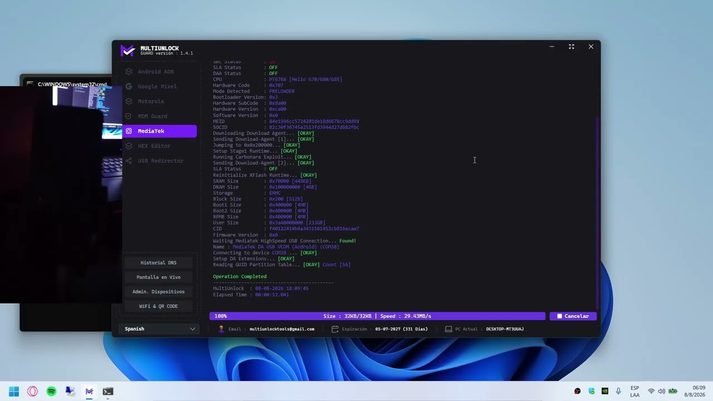
Task: Click the MediaTek DA USB VCOM device name
Action: coord(286,247)
